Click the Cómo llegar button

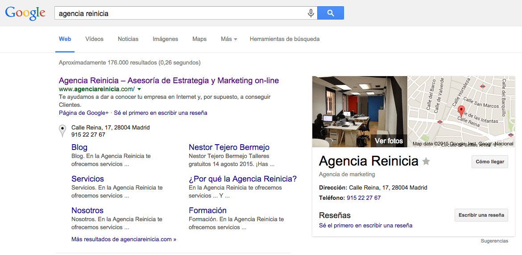pos(489,162)
